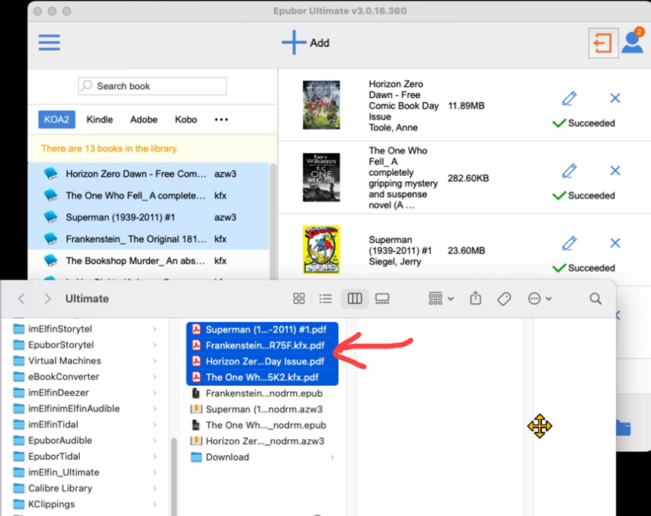Click Finder tag button
Image resolution: width=651 pixels, height=516 pixels.
pyautogui.click(x=504, y=298)
